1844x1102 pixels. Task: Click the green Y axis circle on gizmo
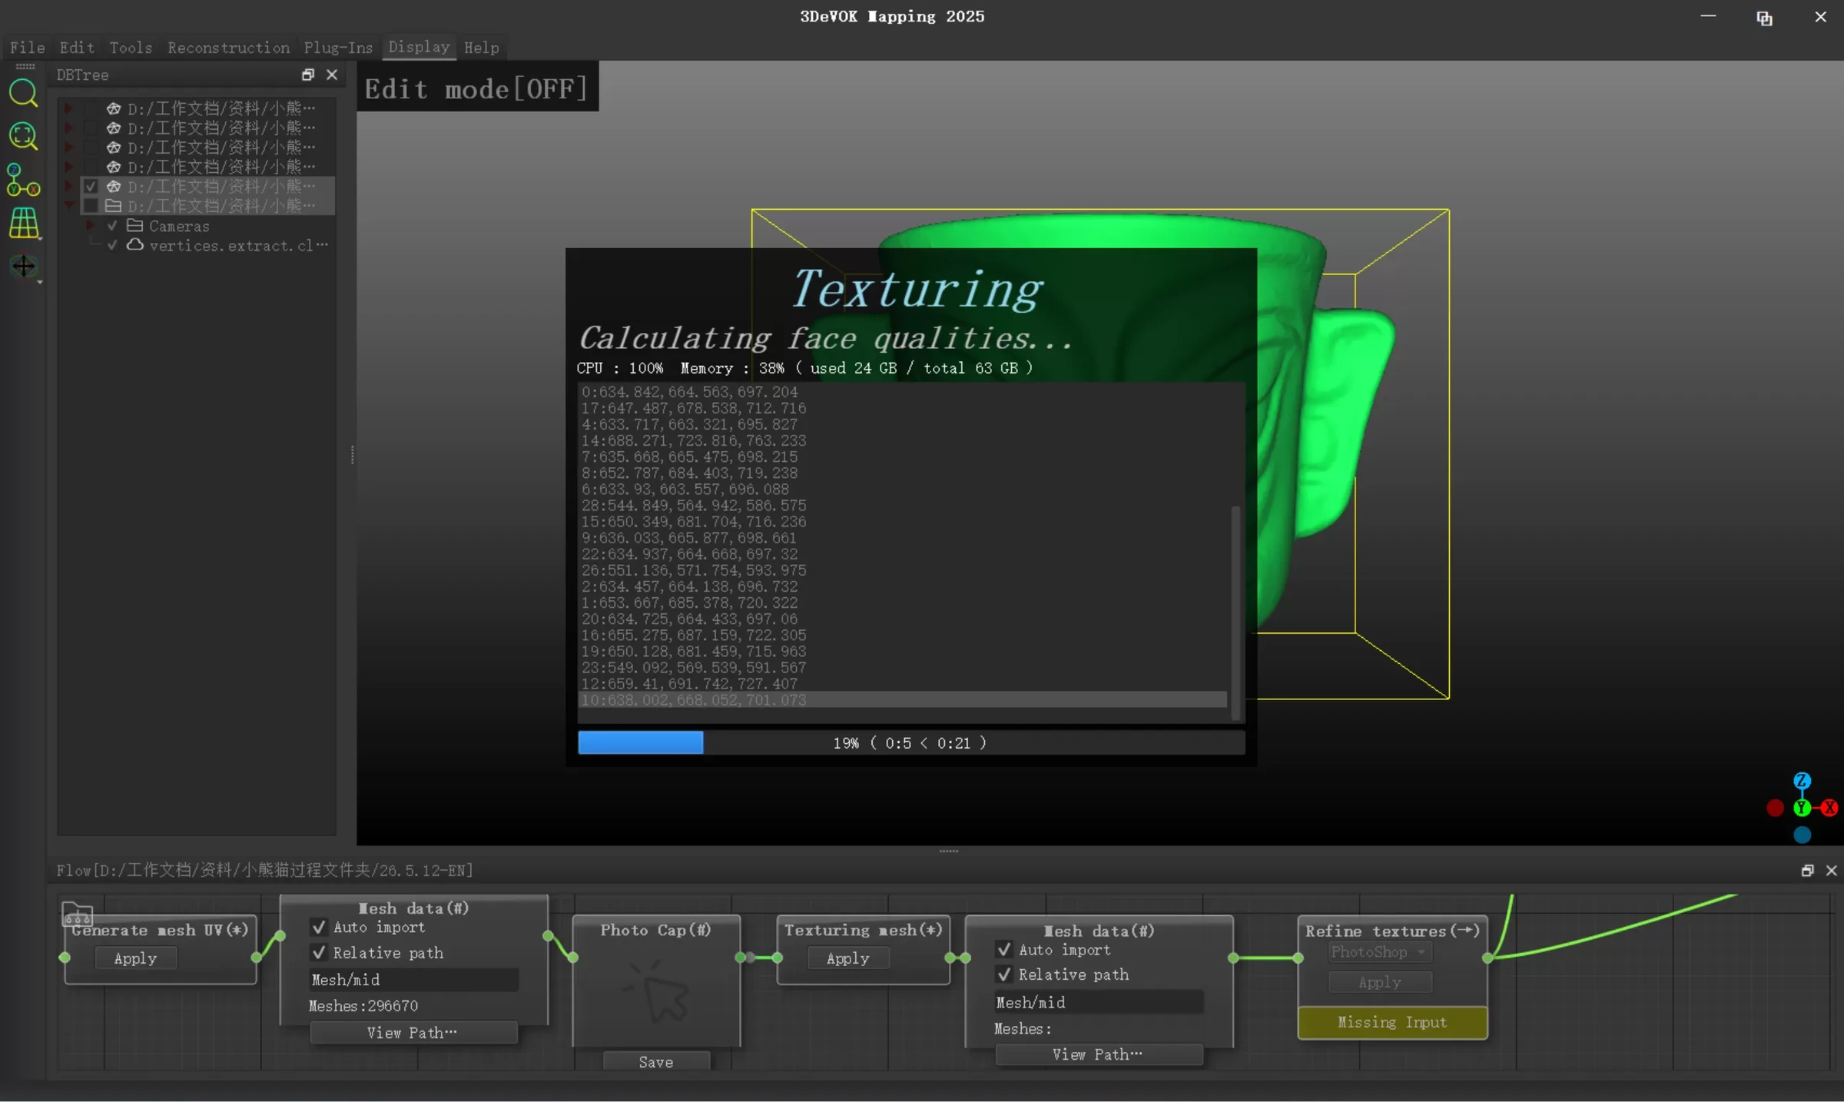click(x=1802, y=808)
